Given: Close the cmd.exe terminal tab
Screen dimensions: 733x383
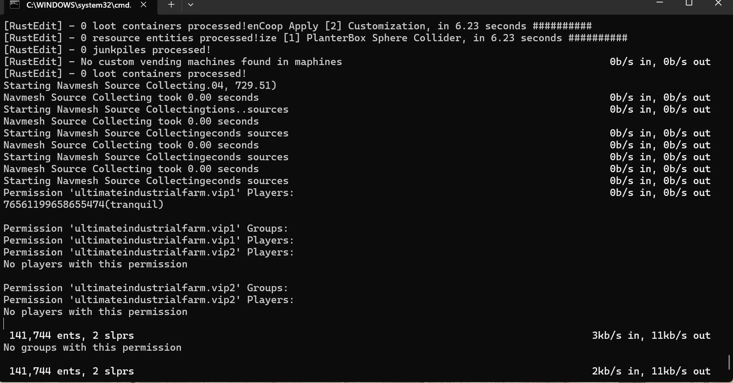Looking at the screenshot, I should pos(144,5).
